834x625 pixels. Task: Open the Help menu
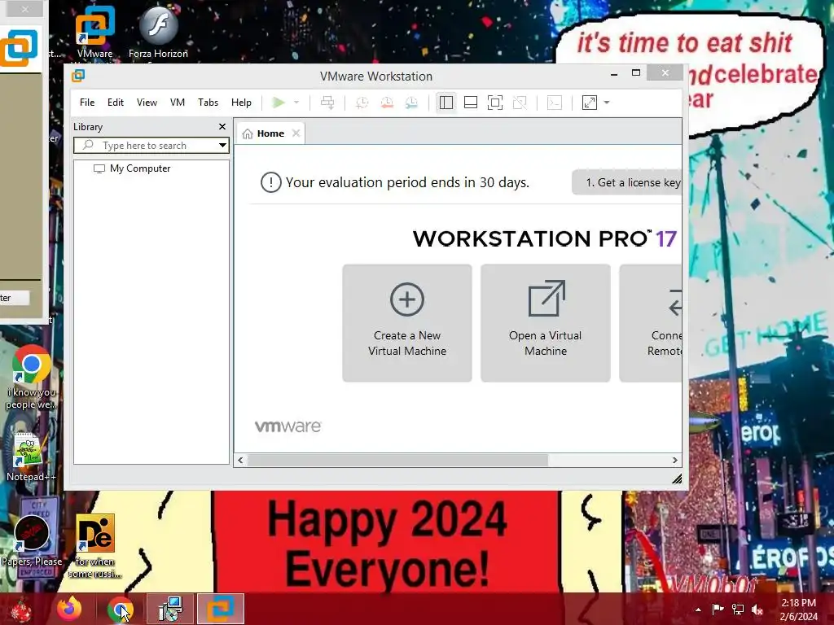pos(241,103)
